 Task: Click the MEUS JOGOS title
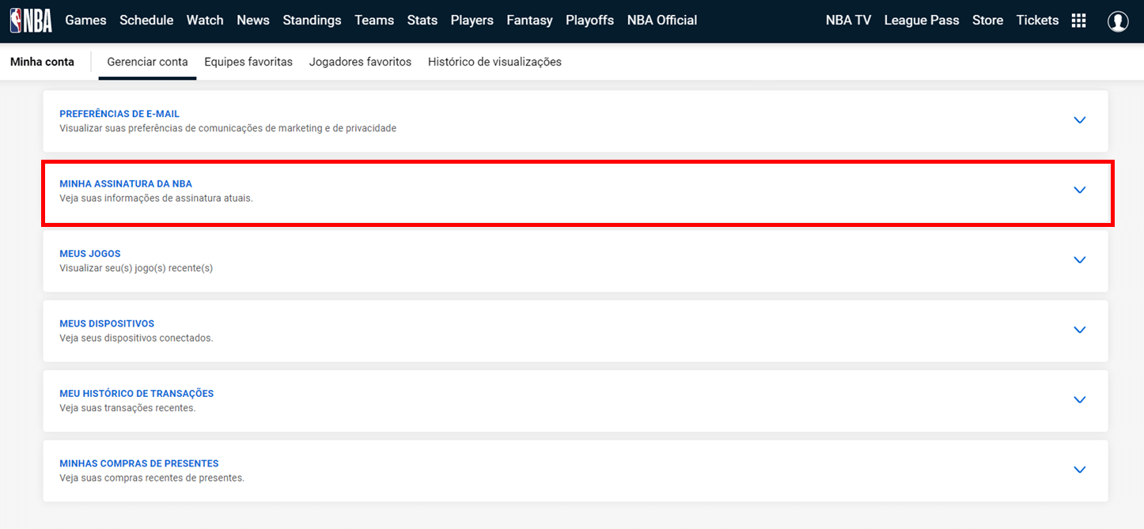[90, 254]
